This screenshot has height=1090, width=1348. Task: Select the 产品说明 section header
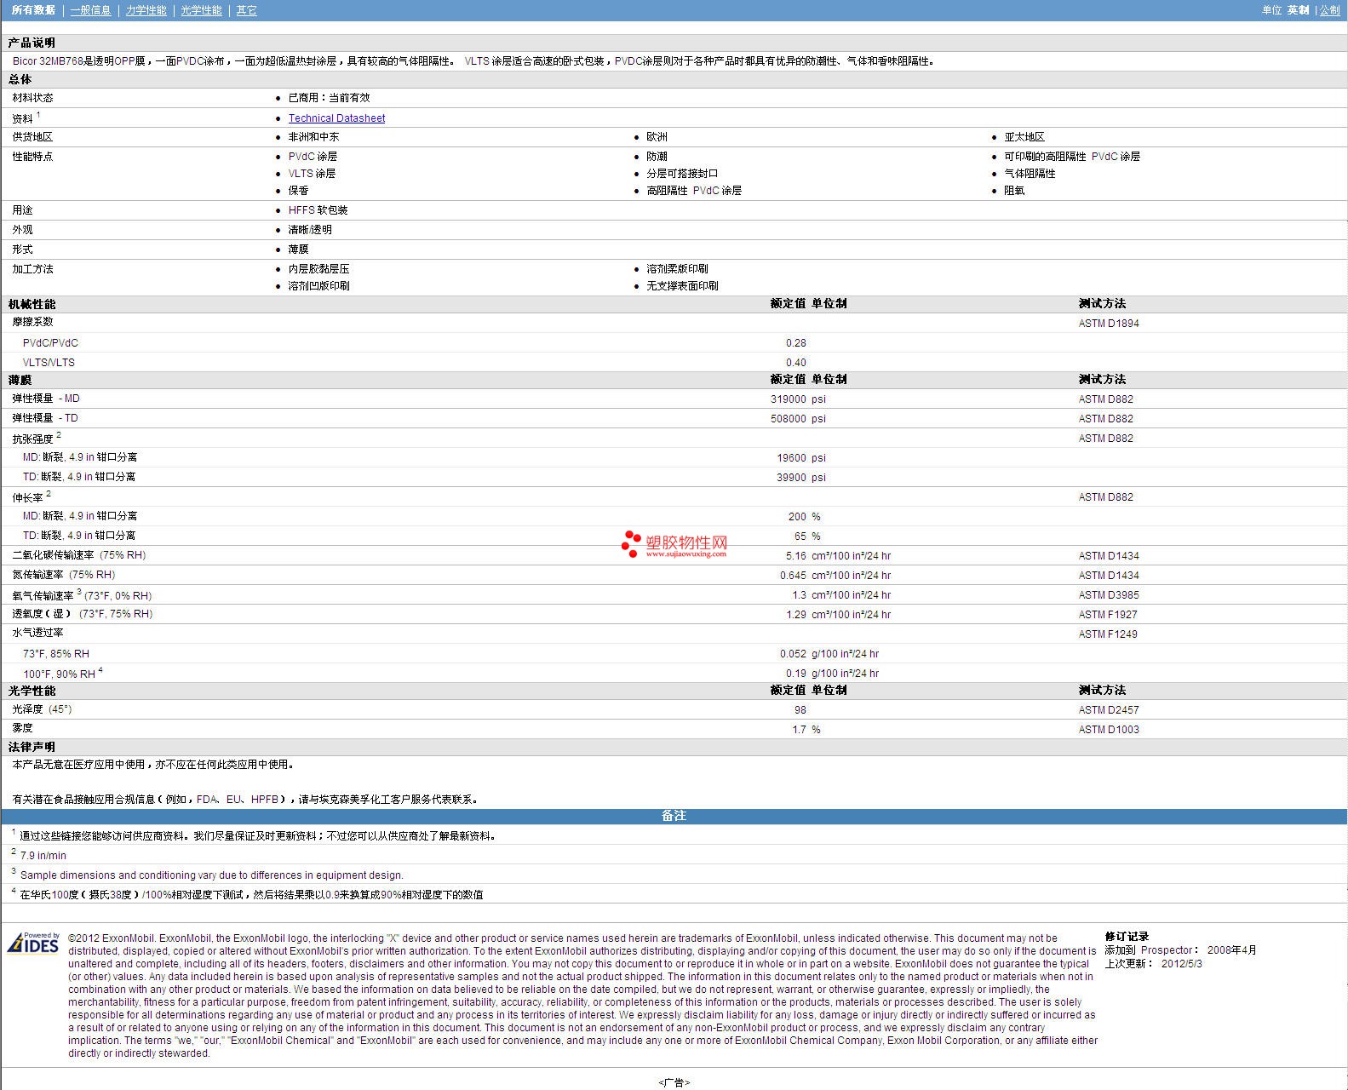point(32,43)
